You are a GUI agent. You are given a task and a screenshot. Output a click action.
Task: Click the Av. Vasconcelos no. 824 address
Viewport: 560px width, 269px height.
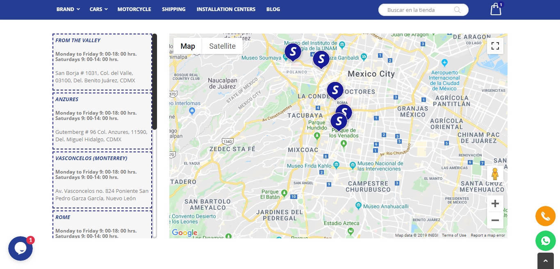point(102,194)
